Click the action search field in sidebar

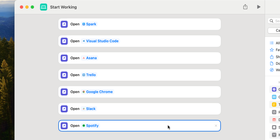(x=274, y=21)
